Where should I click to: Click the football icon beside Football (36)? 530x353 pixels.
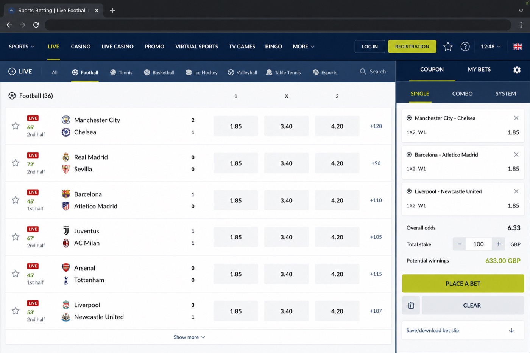12,96
